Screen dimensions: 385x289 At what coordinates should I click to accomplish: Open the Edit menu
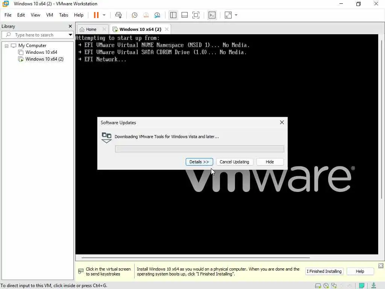pyautogui.click(x=21, y=15)
